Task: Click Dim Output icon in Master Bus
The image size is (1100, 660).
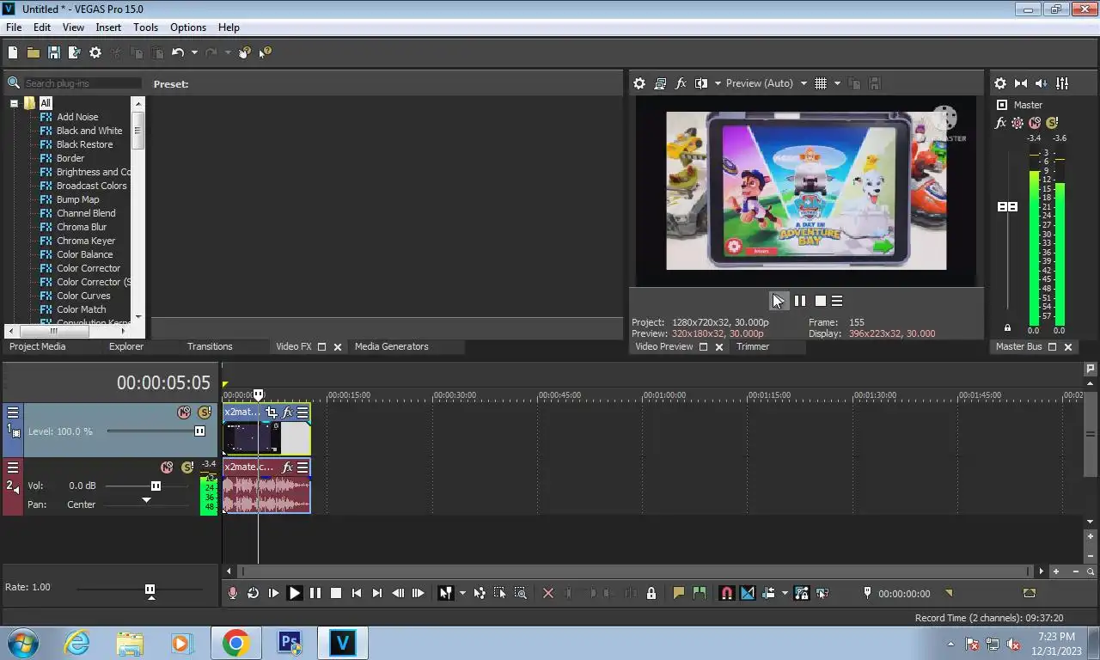Action: pyautogui.click(x=1042, y=83)
